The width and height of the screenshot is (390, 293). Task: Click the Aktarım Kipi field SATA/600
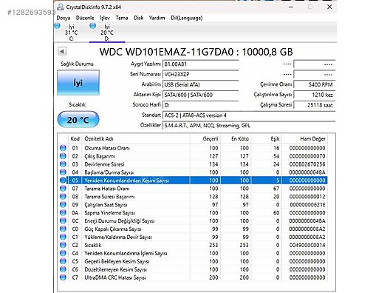point(200,95)
